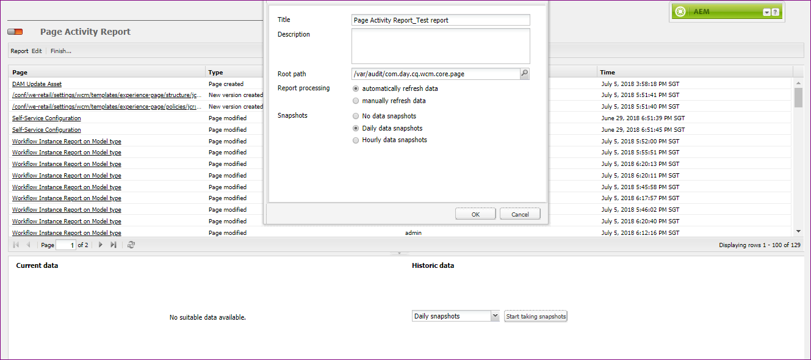Jump to the last page of results
Viewport: 811px width, 360px height.
point(113,244)
